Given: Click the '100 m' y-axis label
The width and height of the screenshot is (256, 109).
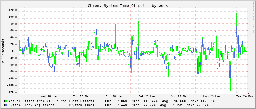Looking at the screenshot, I should [x=13, y=17].
